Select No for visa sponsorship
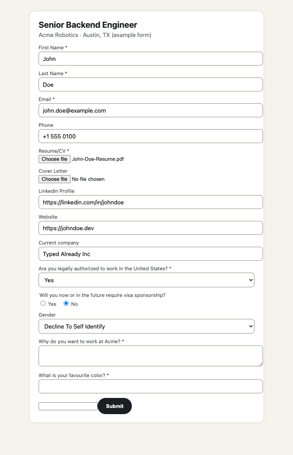This screenshot has width=293, height=455. pos(66,303)
